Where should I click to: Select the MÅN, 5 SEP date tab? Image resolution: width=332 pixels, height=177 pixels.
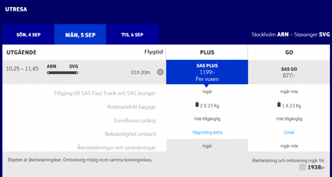pos(80,35)
